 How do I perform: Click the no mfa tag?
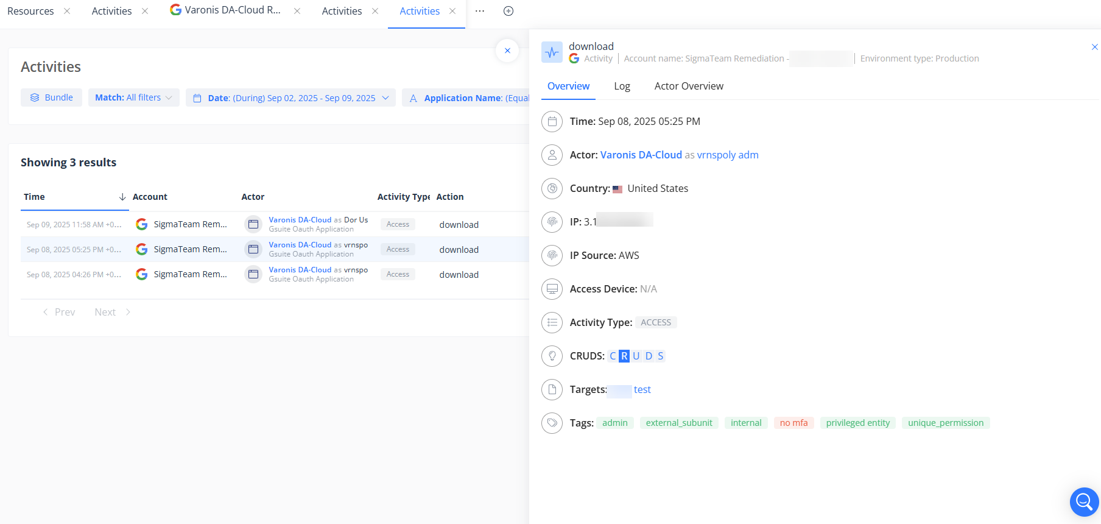coord(793,423)
